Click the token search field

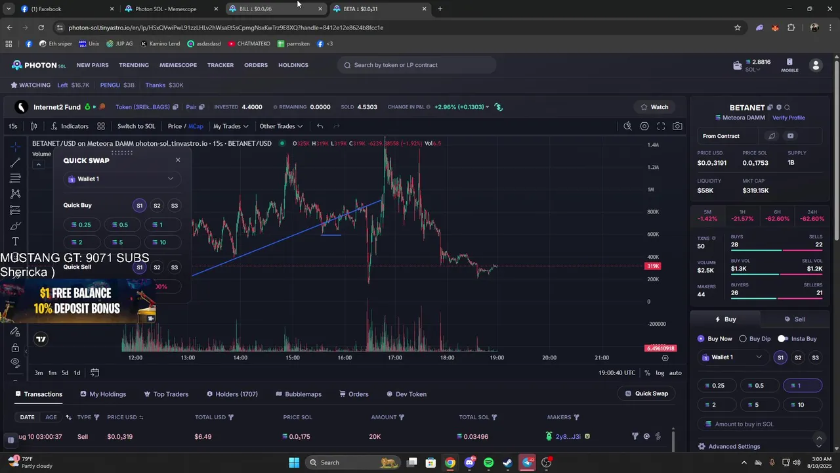click(x=417, y=65)
